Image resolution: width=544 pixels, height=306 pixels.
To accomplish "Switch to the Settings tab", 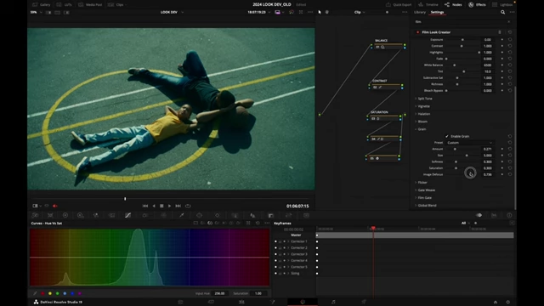I will [437, 12].
